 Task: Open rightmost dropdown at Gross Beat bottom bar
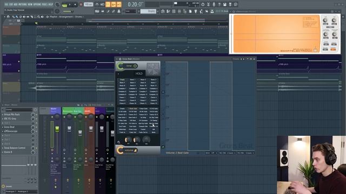point(245,153)
